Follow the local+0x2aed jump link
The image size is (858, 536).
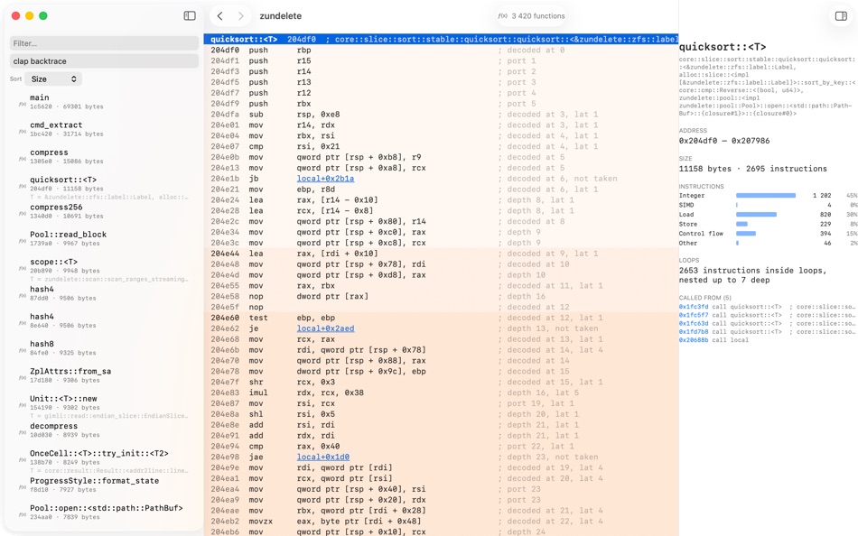tap(325, 328)
